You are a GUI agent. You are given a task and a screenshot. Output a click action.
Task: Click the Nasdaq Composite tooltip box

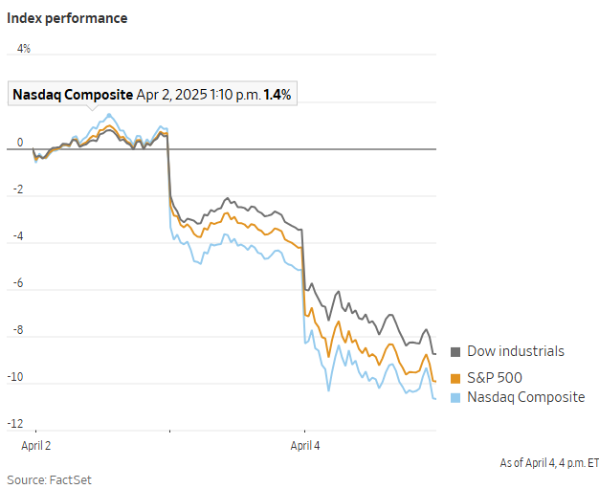click(153, 95)
